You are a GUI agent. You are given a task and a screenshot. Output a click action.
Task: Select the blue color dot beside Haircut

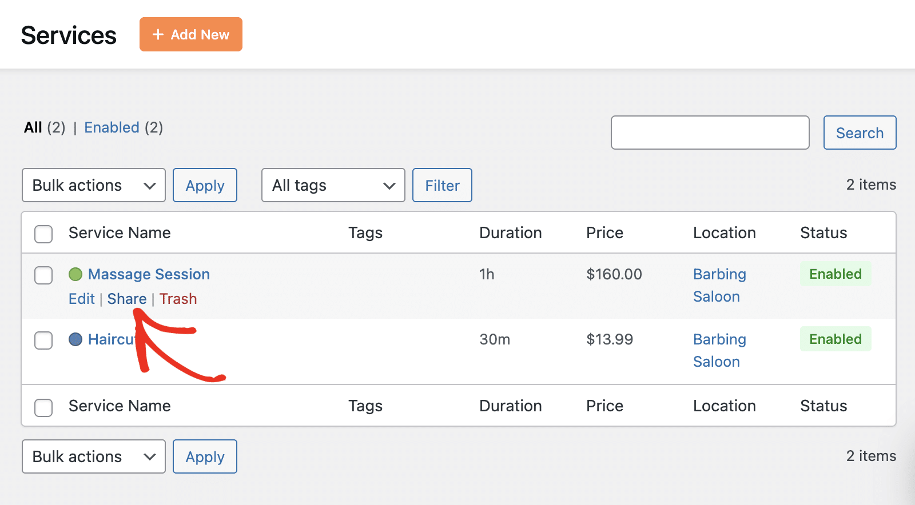tap(75, 339)
